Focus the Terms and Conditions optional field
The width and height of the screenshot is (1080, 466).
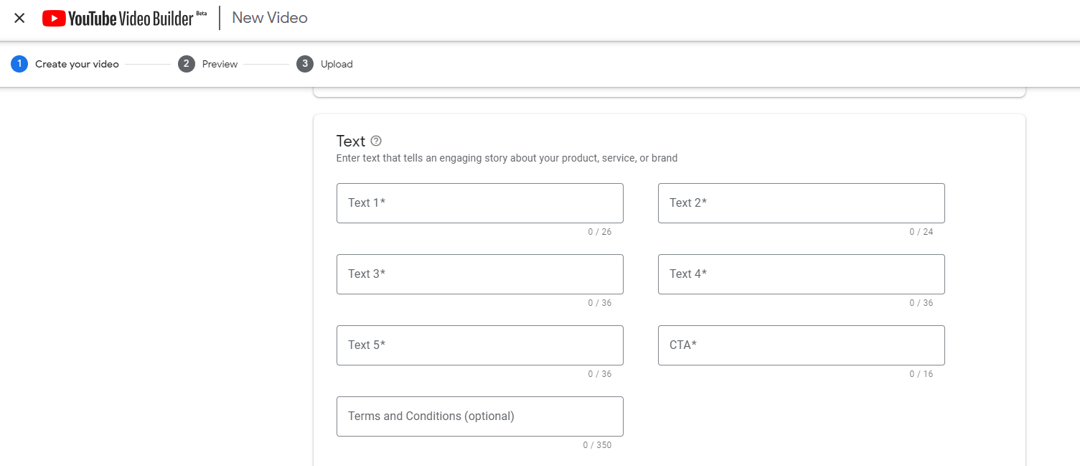479,416
